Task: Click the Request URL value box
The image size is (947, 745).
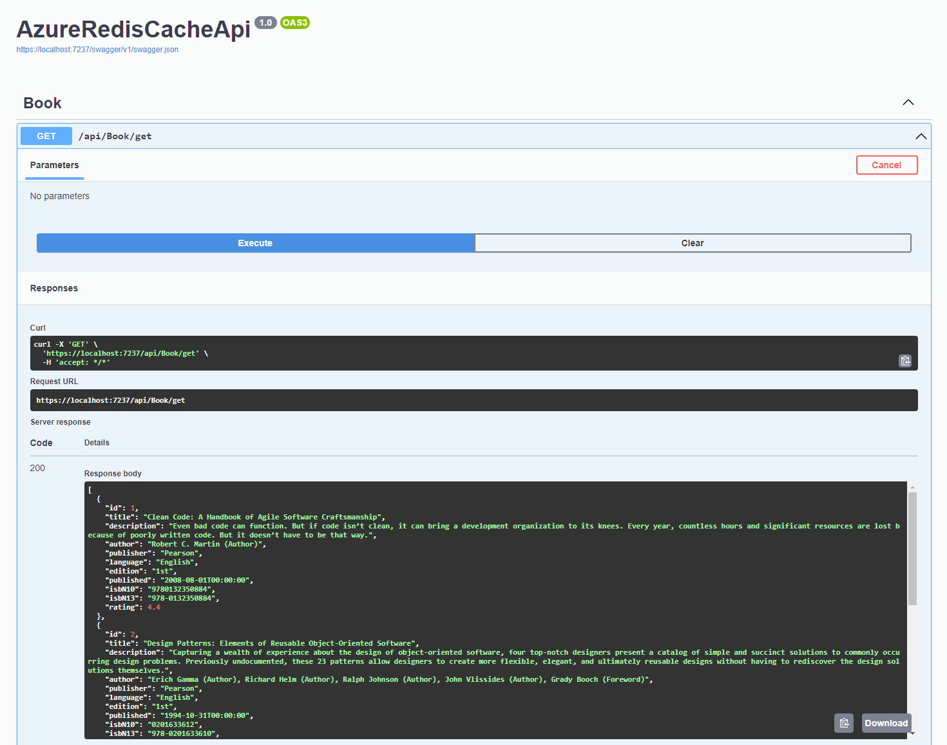Action: pyautogui.click(x=474, y=400)
